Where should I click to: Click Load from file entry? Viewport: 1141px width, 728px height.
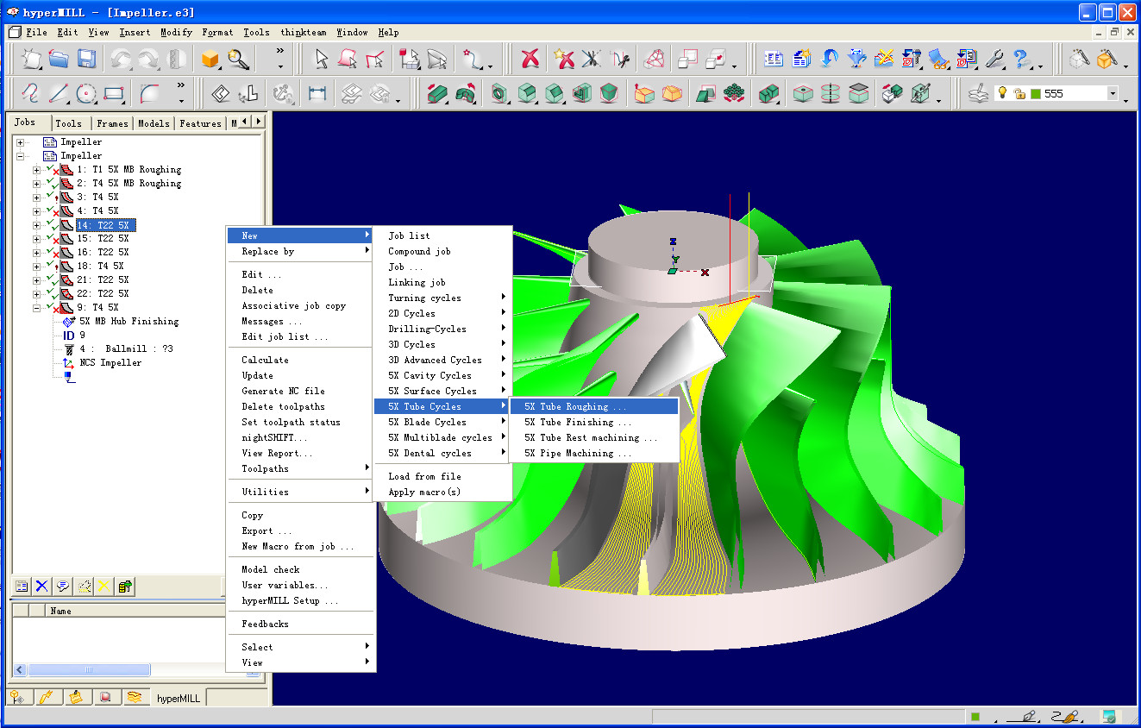coord(443,477)
